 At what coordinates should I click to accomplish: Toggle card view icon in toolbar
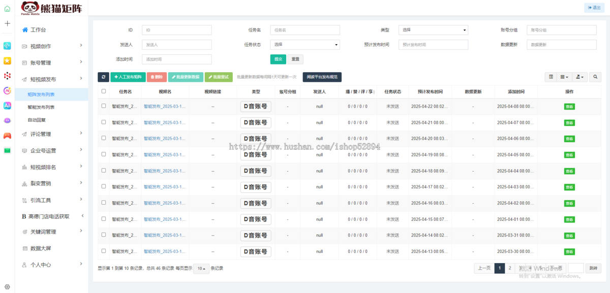pyautogui.click(x=551, y=77)
